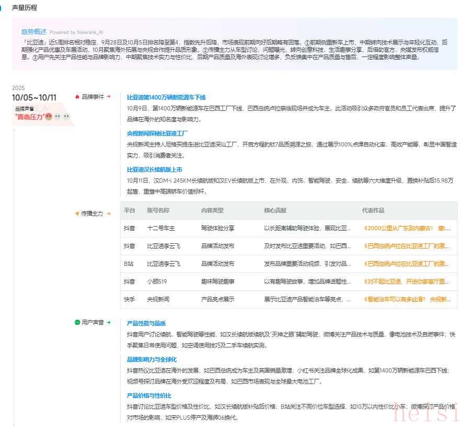Click the 核心贡献 column header
The height and width of the screenshot is (428, 469).
275,210
